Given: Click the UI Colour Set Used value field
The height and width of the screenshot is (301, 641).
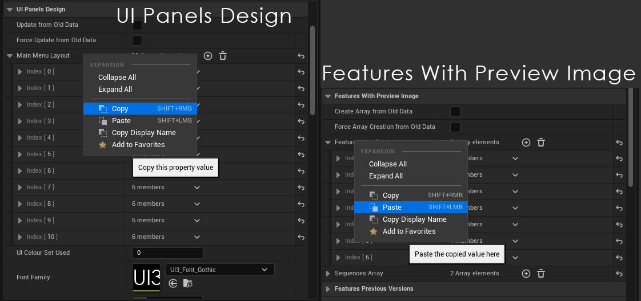Looking at the screenshot, I should pyautogui.click(x=167, y=253).
